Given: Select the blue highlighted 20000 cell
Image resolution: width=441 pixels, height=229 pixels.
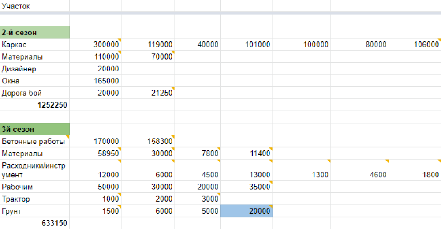Looking at the screenshot, I should pos(246,211).
